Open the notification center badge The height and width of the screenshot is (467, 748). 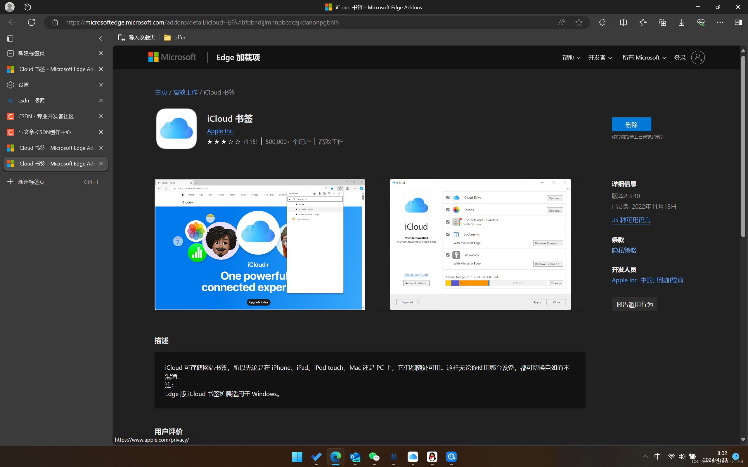pos(736,456)
